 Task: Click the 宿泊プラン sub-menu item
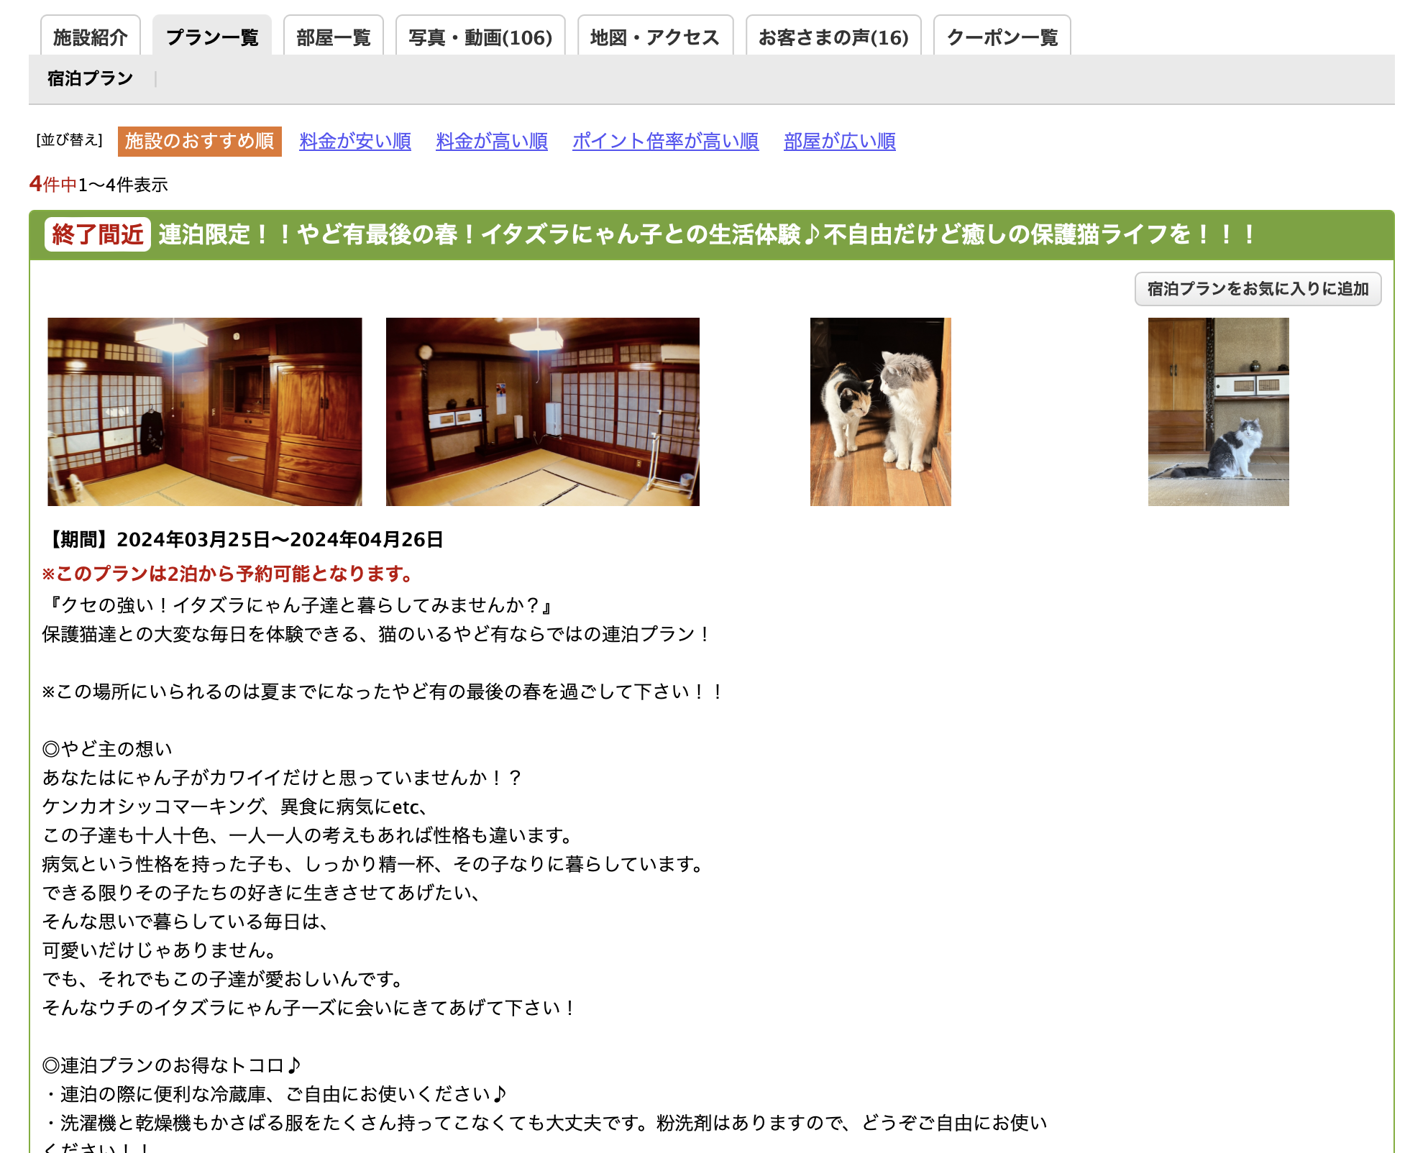click(91, 78)
